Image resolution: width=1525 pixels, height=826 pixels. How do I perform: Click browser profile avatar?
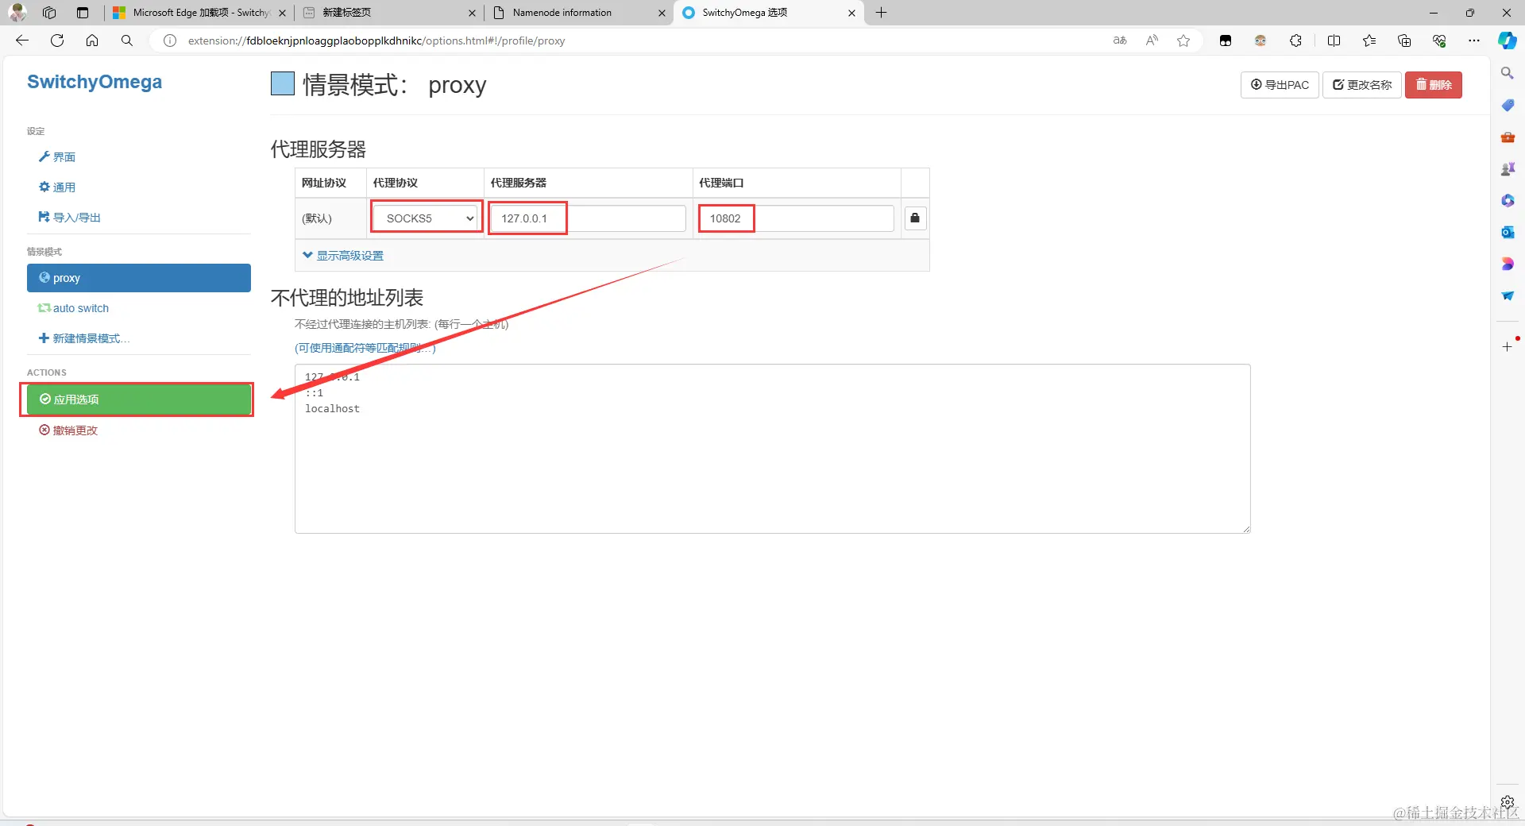(17, 13)
